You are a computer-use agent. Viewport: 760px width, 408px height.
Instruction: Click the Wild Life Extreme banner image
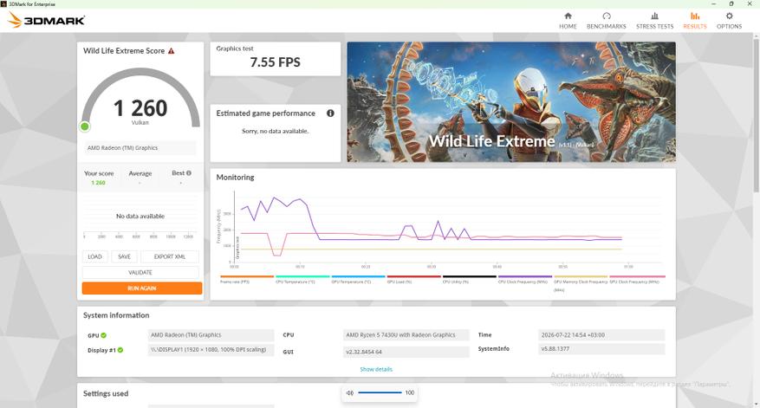click(x=511, y=101)
